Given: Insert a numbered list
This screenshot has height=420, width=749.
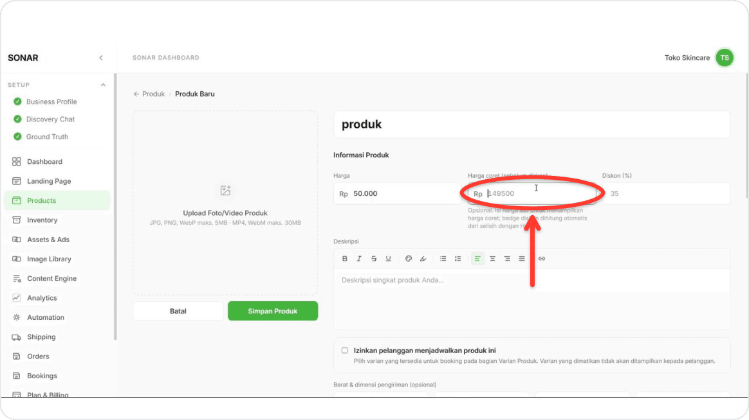Looking at the screenshot, I should [458, 259].
